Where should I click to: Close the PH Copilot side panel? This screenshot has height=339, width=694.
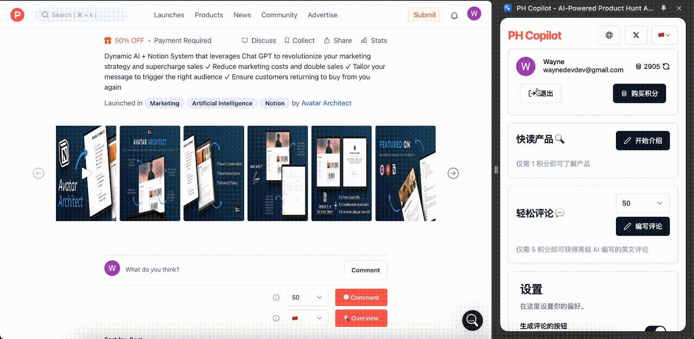point(679,8)
